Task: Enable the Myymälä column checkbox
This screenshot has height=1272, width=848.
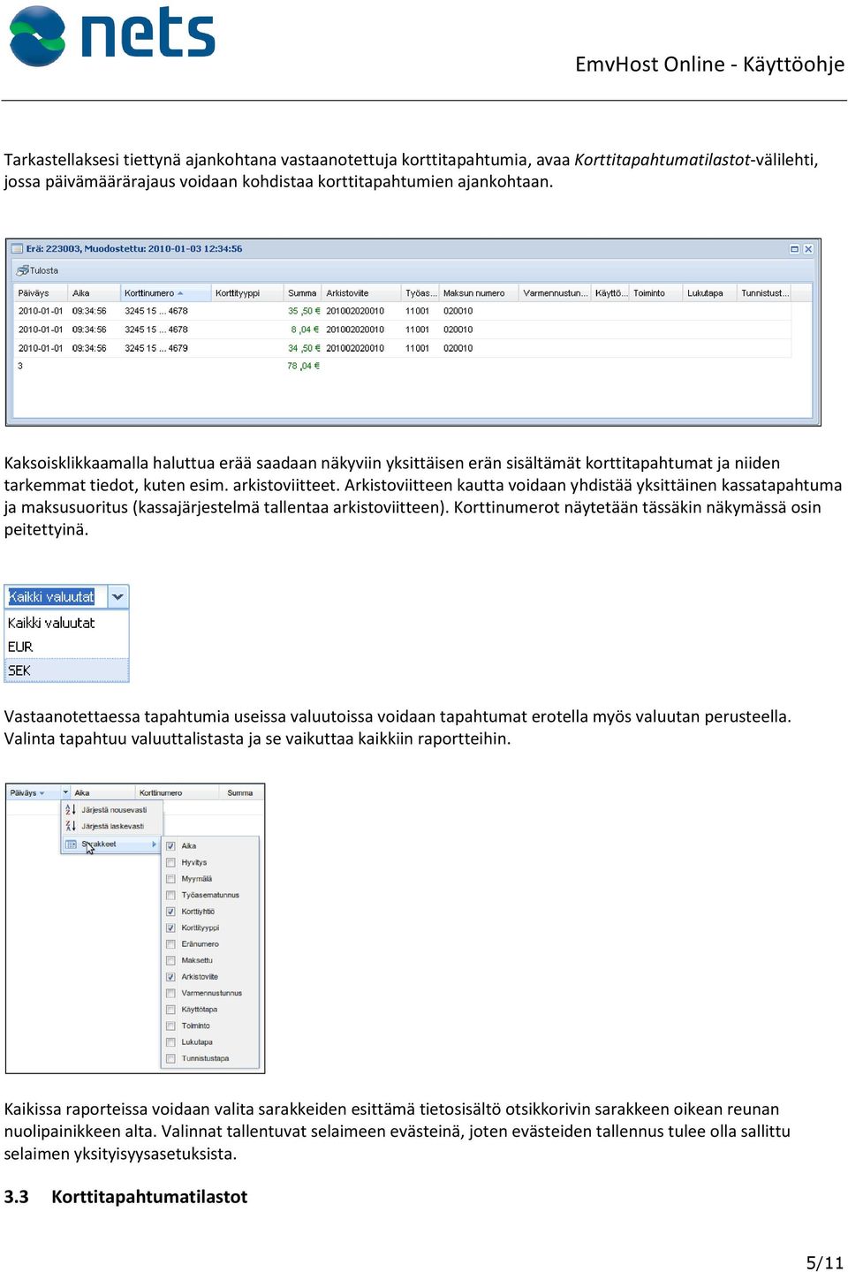Action: click(170, 879)
